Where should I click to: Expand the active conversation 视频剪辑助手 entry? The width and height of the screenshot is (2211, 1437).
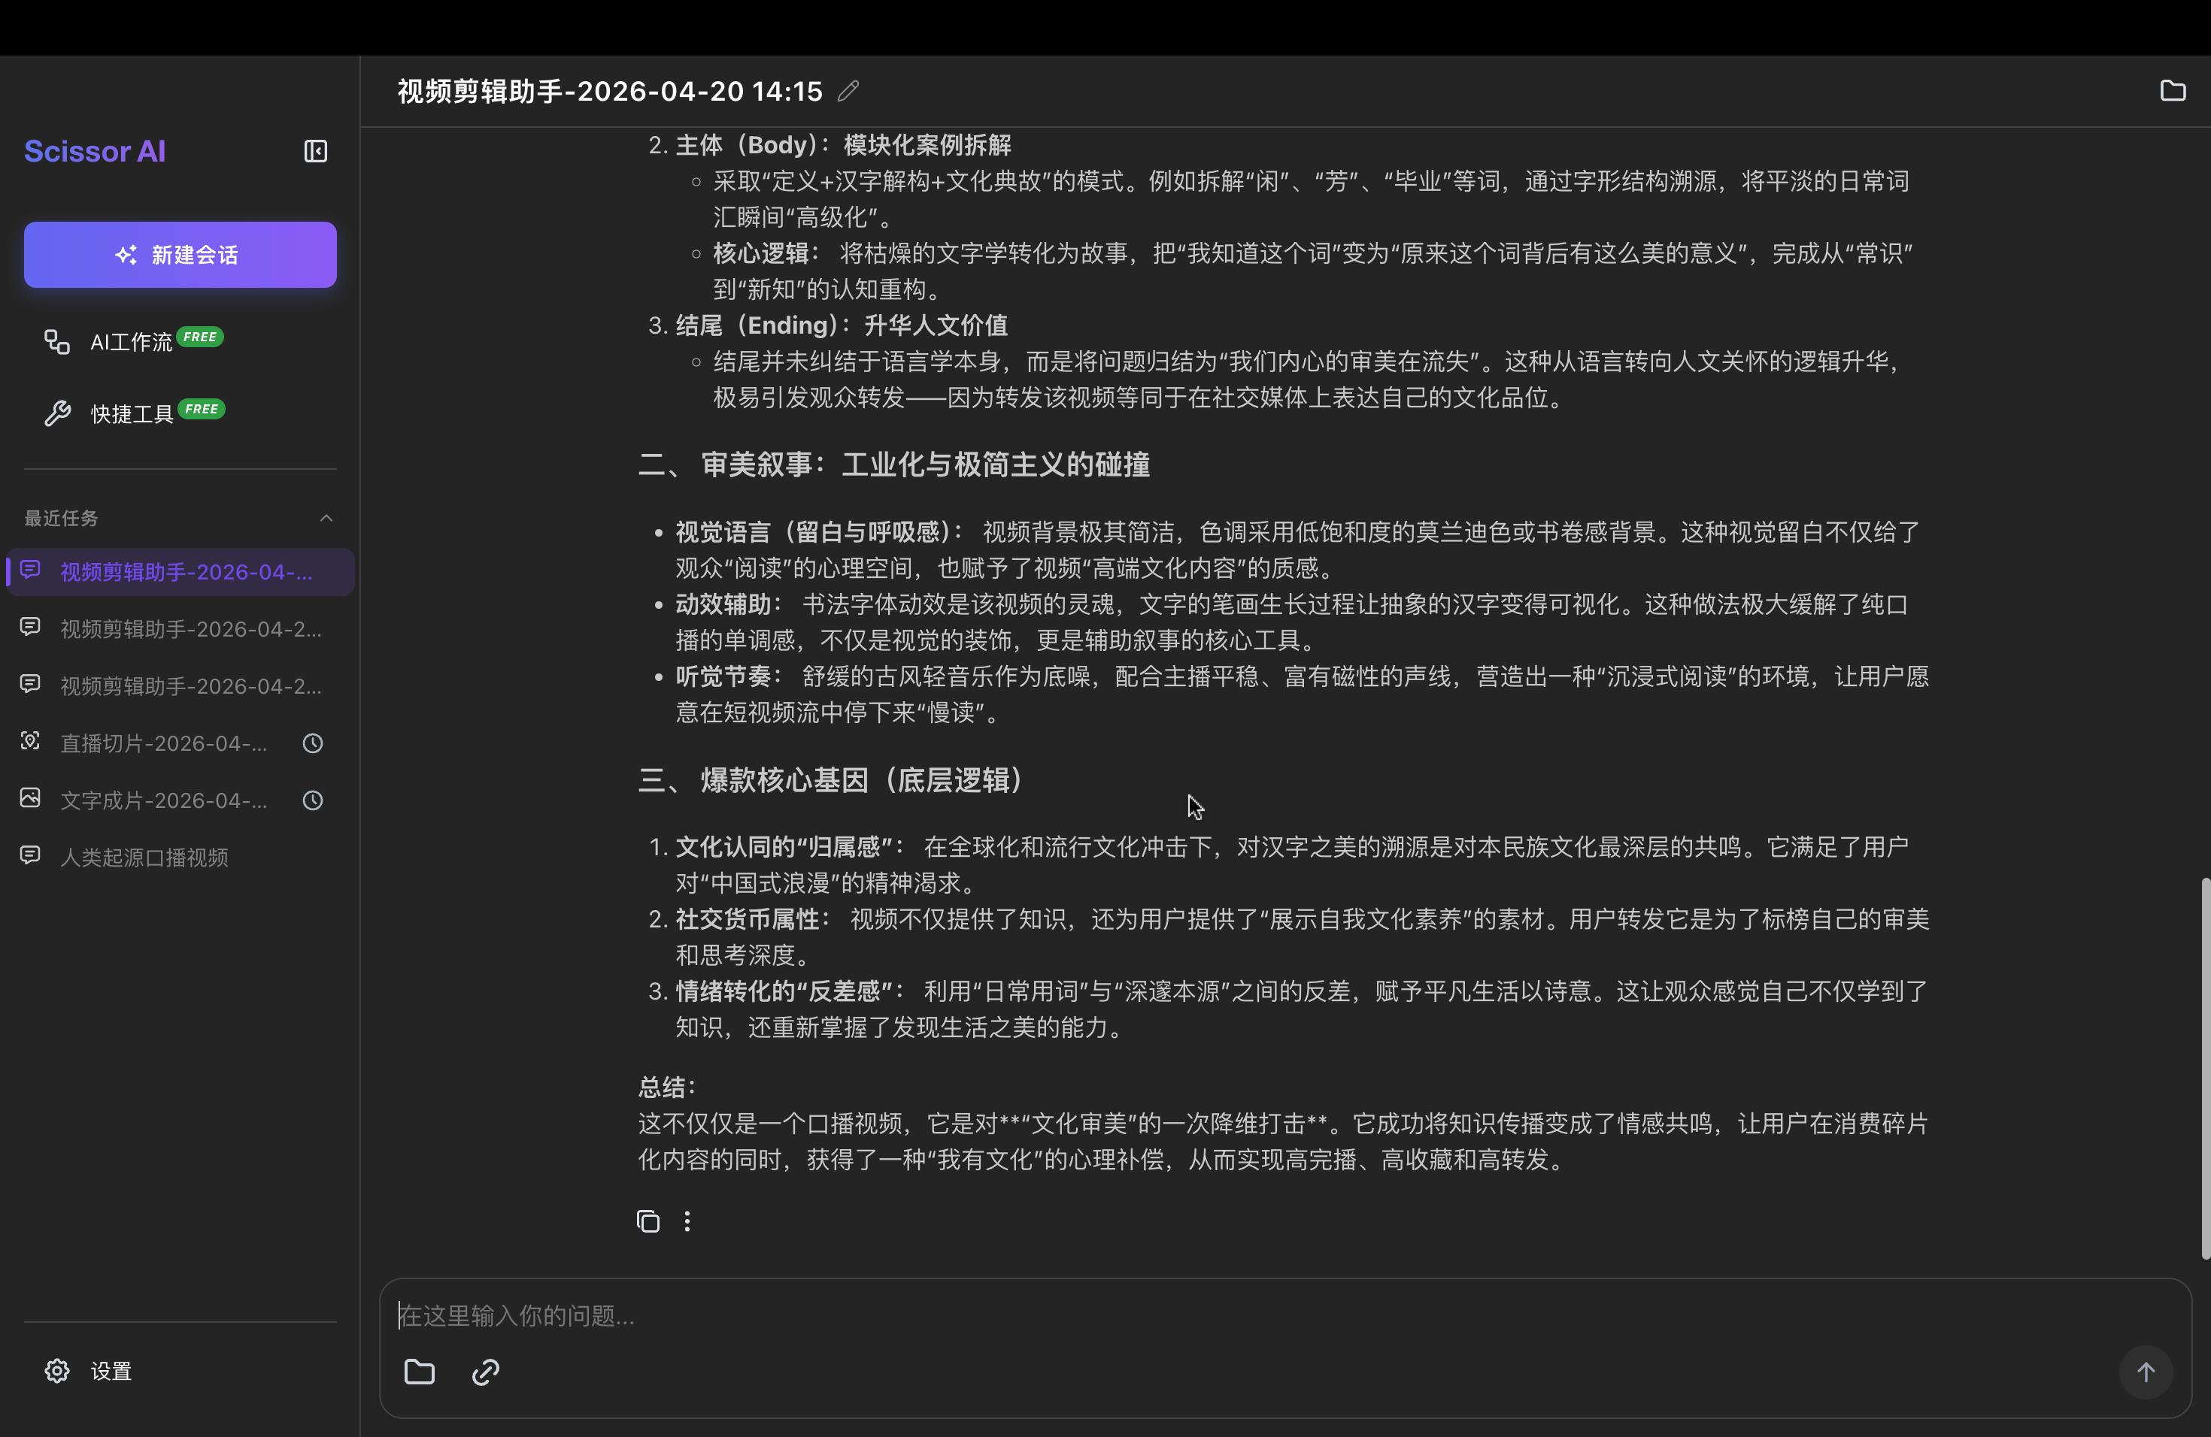[179, 572]
